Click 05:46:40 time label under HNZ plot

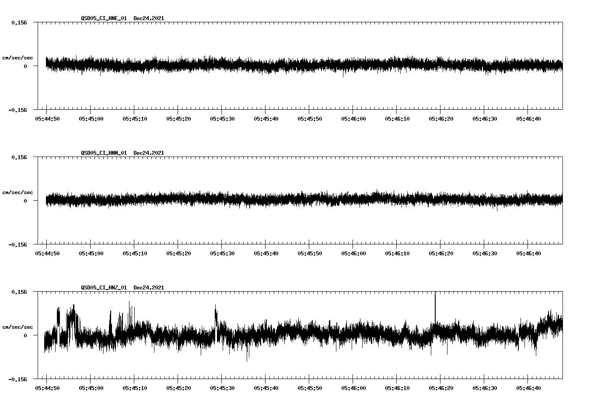click(528, 388)
